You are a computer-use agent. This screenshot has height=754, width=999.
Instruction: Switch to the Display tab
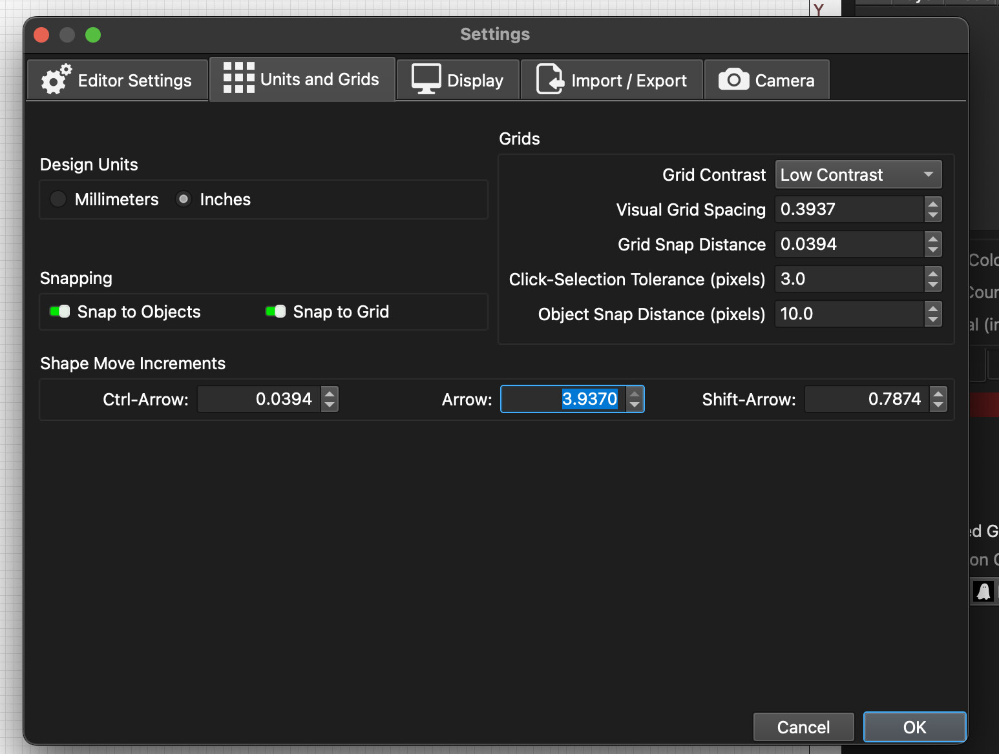pyautogui.click(x=458, y=80)
